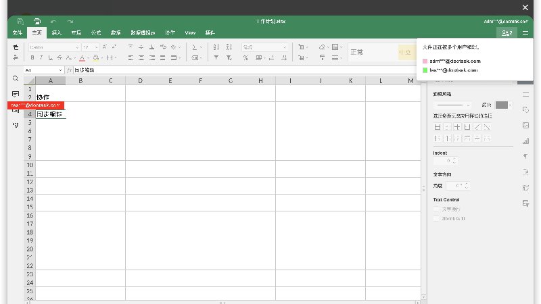
Task: Switch to the 公式 tab
Action: click(x=96, y=32)
